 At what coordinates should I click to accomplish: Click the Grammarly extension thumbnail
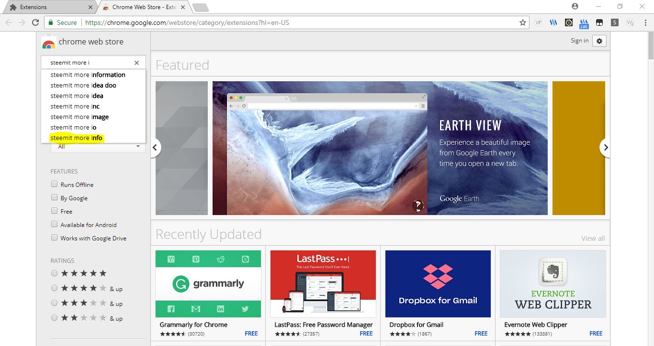[208, 284]
